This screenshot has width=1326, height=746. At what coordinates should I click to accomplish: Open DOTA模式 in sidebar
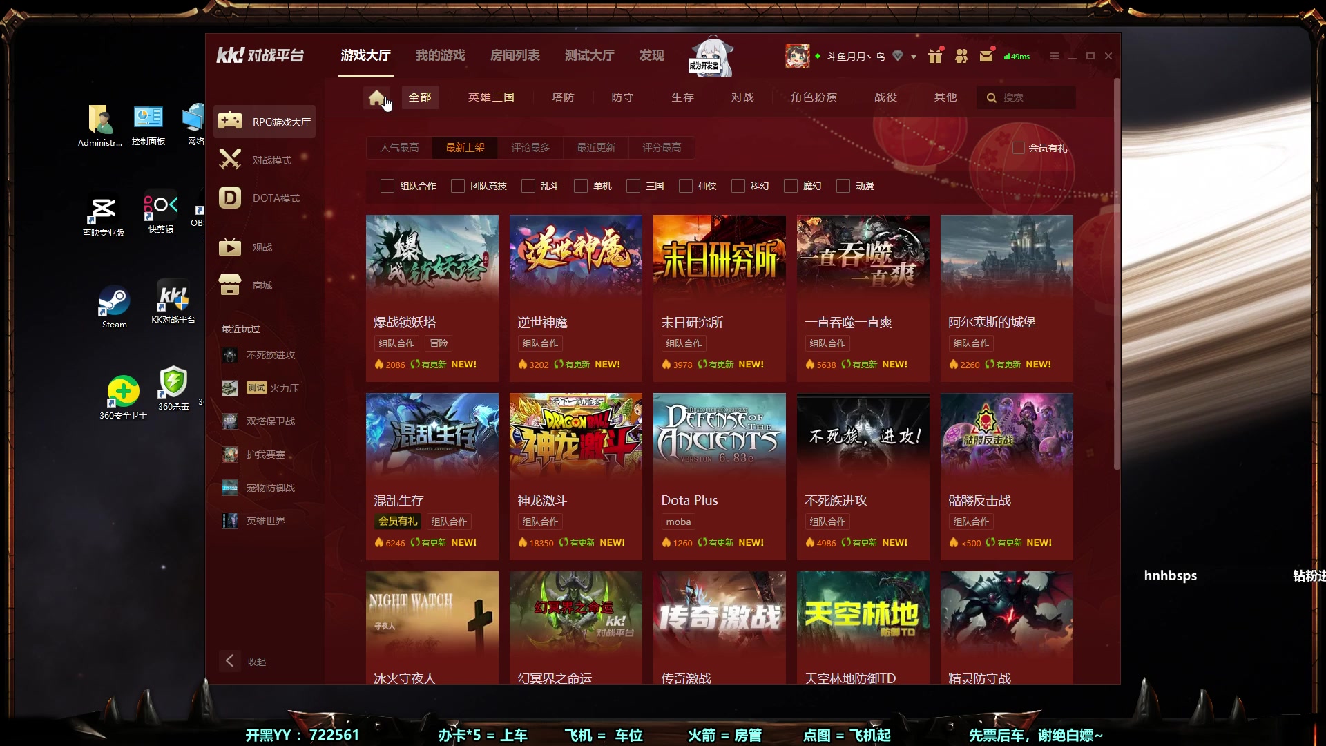click(265, 198)
